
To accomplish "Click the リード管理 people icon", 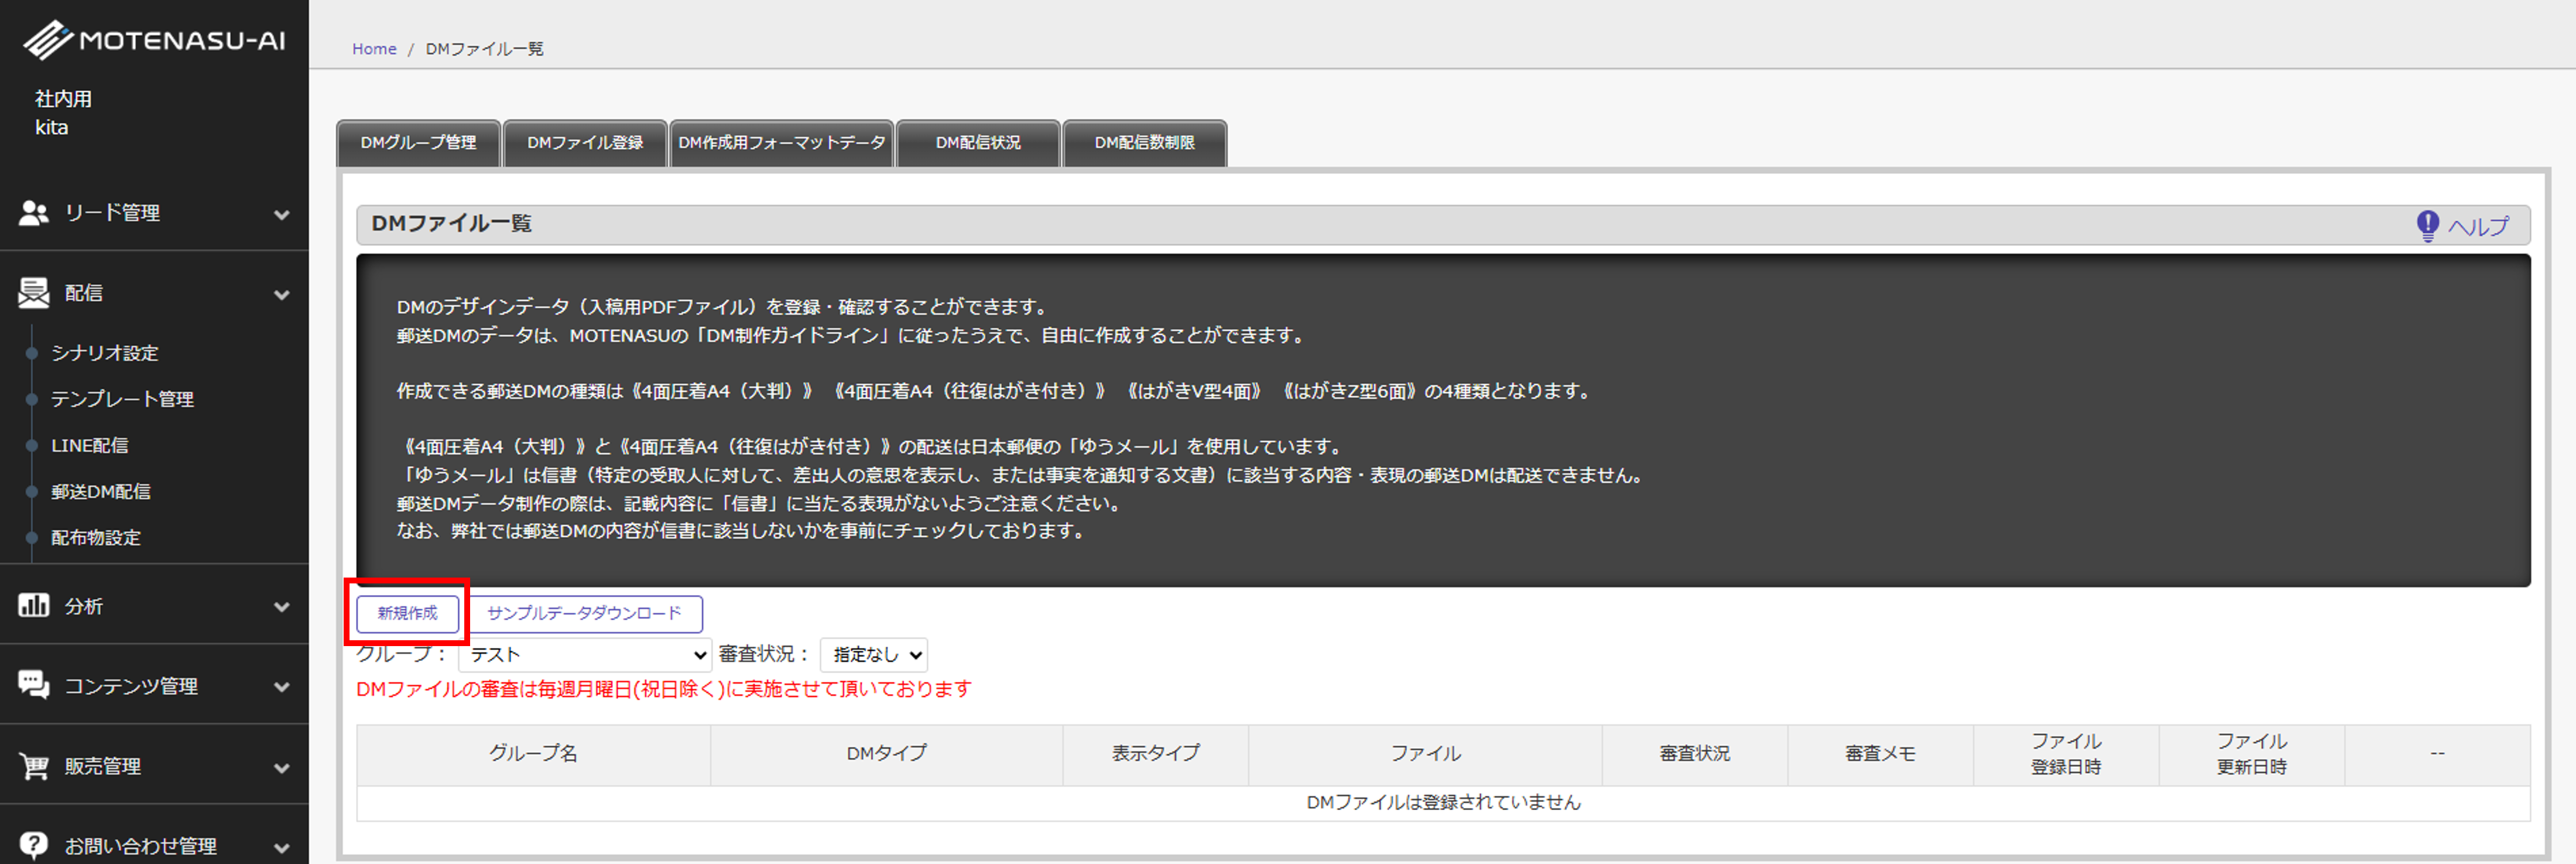I will (34, 213).
